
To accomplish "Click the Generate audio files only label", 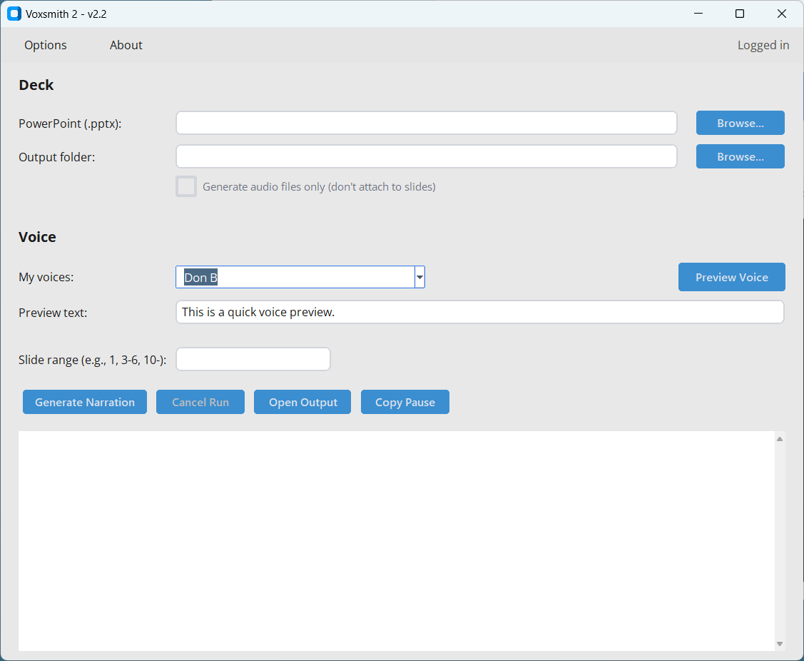I will (x=319, y=187).
